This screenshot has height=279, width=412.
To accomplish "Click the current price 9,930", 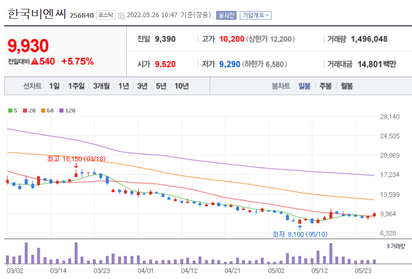I will click(28, 46).
